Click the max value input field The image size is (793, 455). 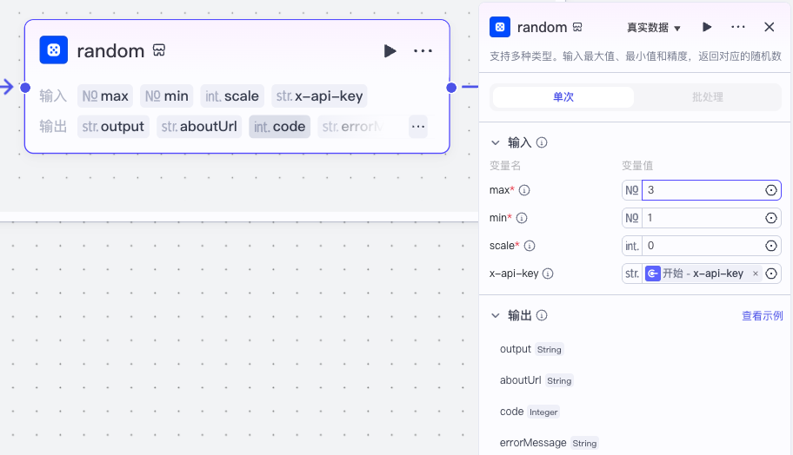pyautogui.click(x=701, y=190)
